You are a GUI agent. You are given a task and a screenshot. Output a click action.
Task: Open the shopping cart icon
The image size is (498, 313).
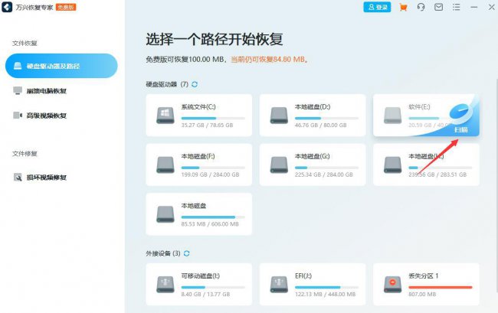[403, 7]
